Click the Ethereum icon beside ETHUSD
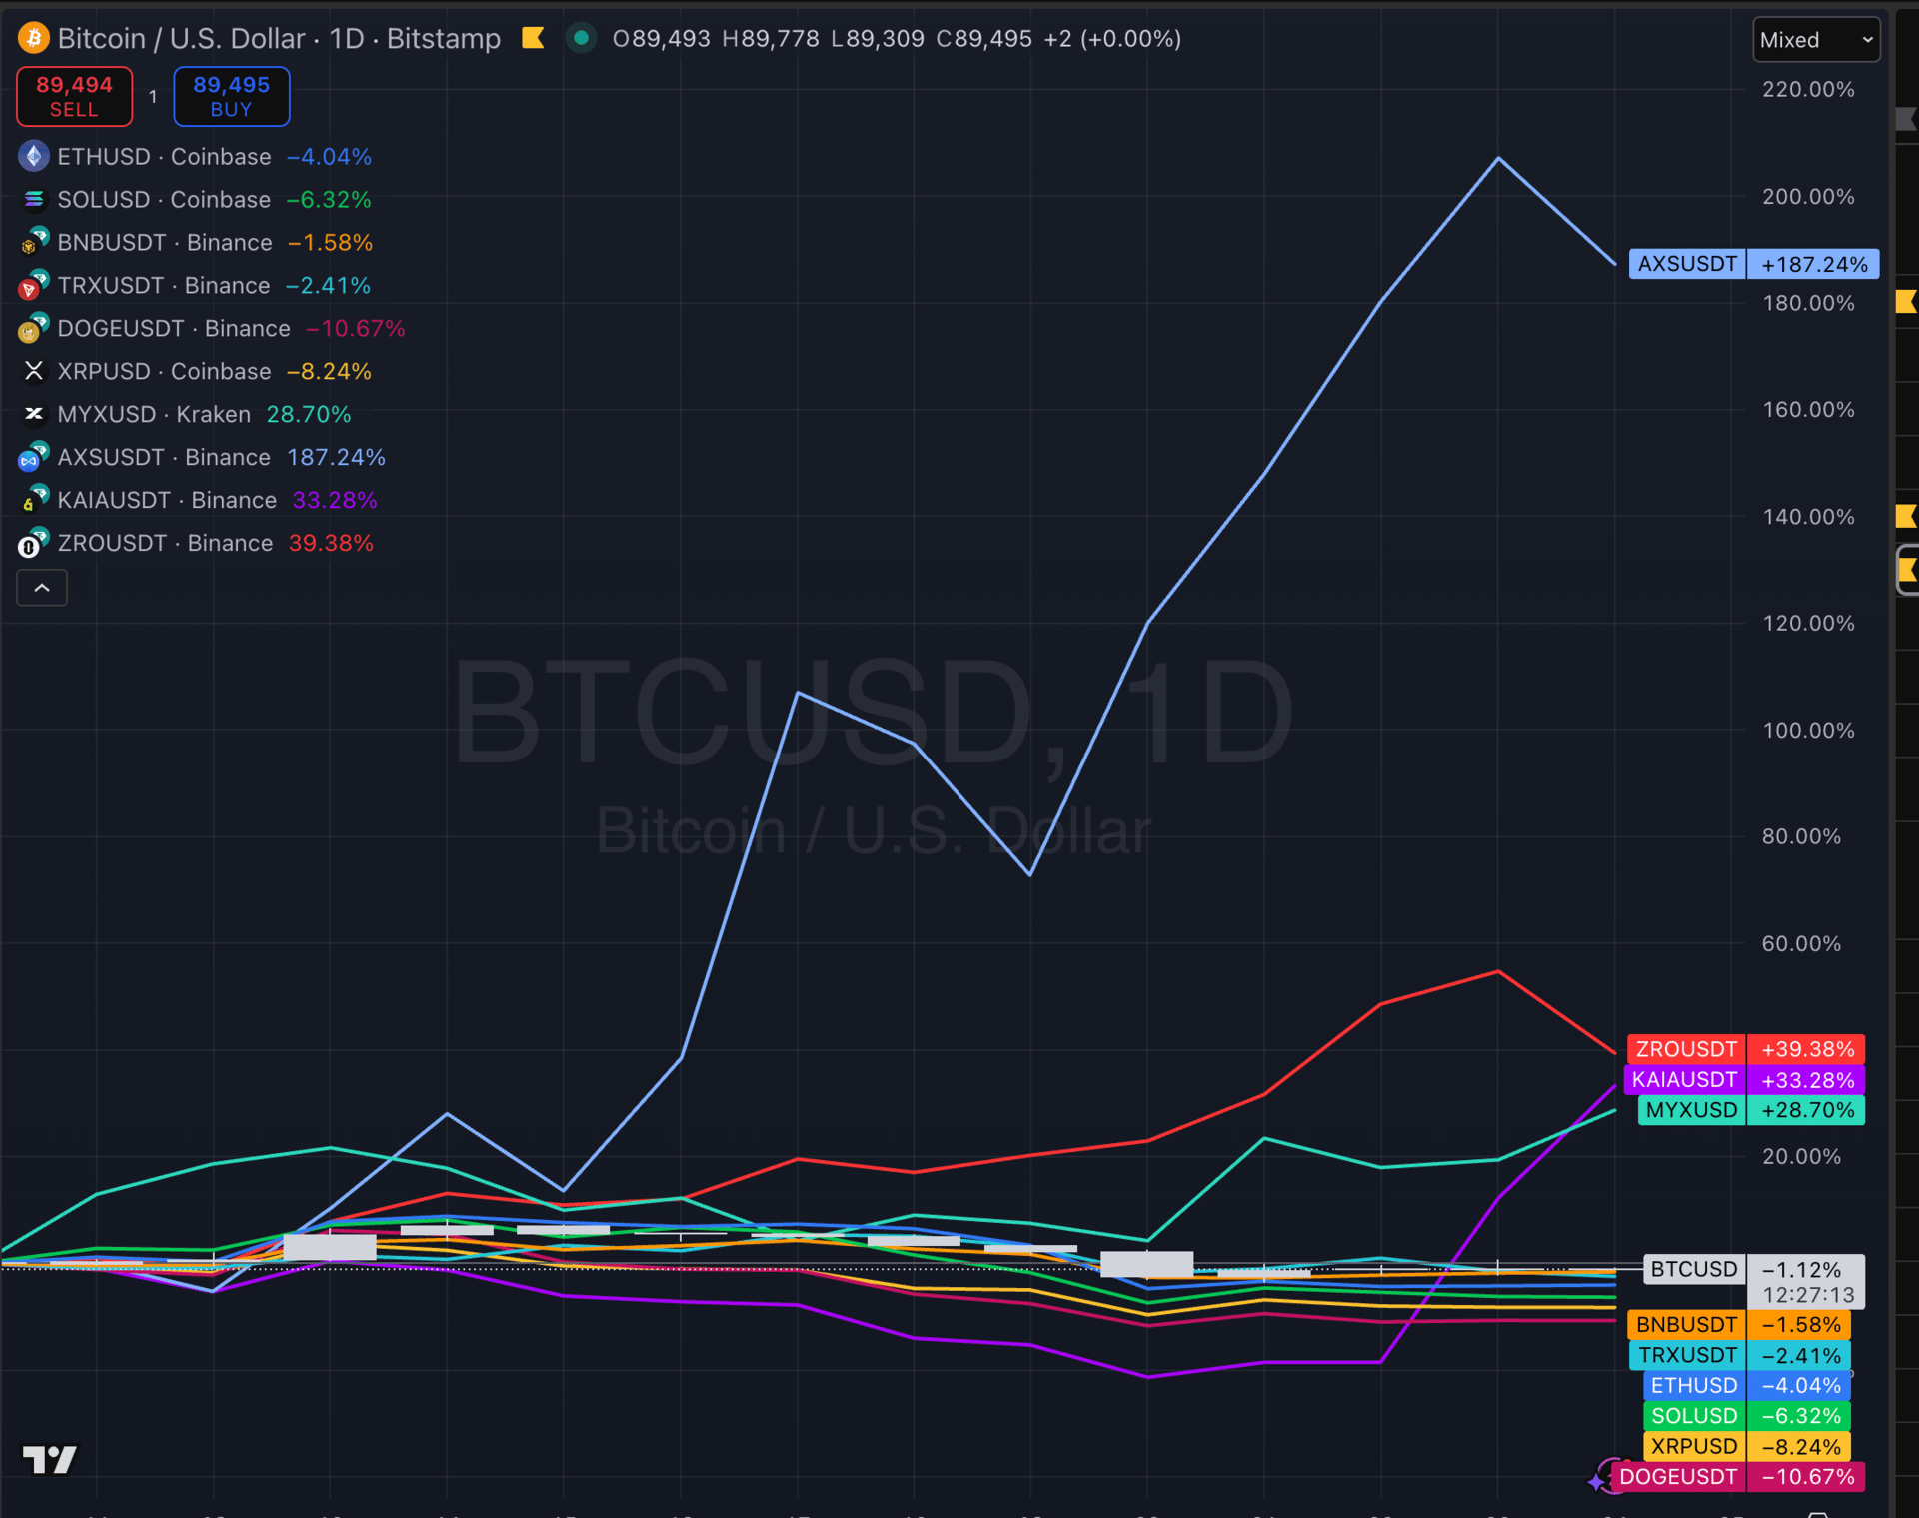This screenshot has height=1518, width=1919. (33, 157)
